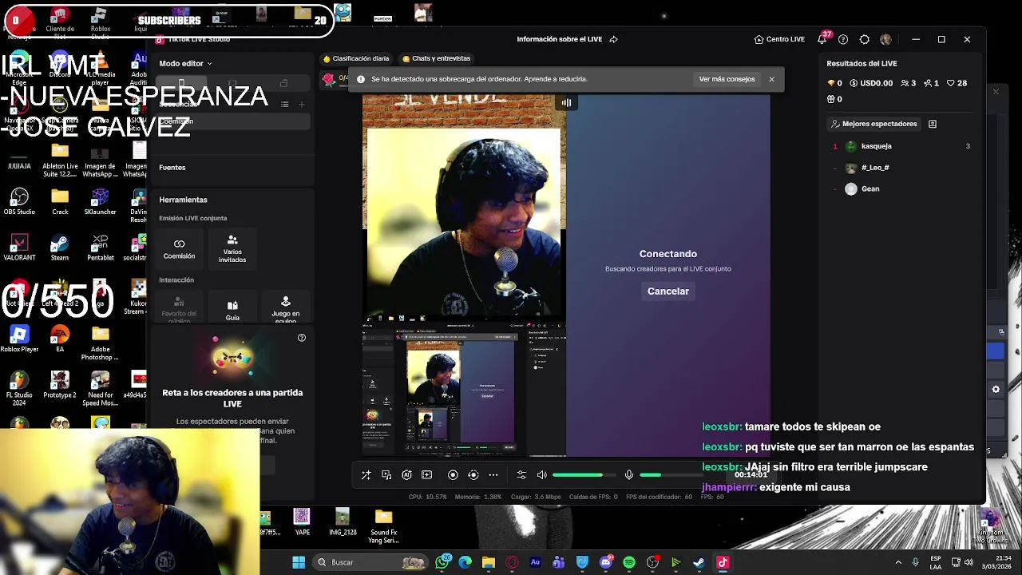Open LIVE Studio settings hexagon icon
This screenshot has width=1022, height=575.
click(x=865, y=39)
